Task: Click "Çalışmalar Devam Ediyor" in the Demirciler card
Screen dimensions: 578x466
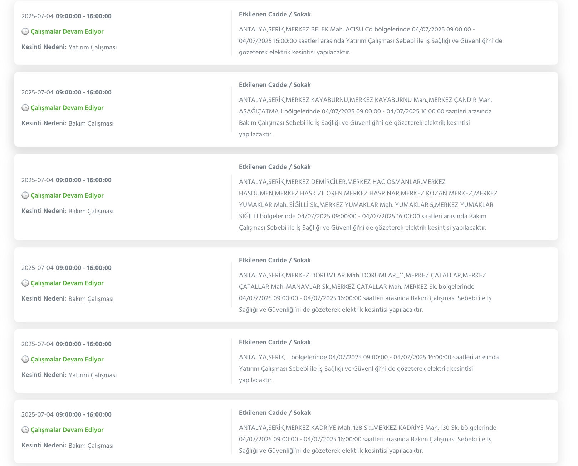Action: pyautogui.click(x=67, y=195)
